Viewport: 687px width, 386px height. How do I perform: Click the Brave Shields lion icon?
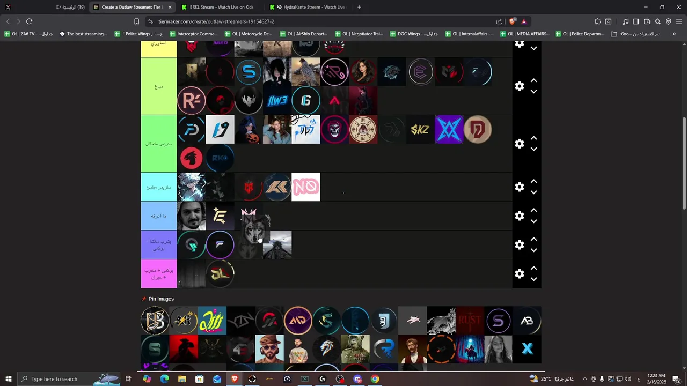[x=513, y=21]
